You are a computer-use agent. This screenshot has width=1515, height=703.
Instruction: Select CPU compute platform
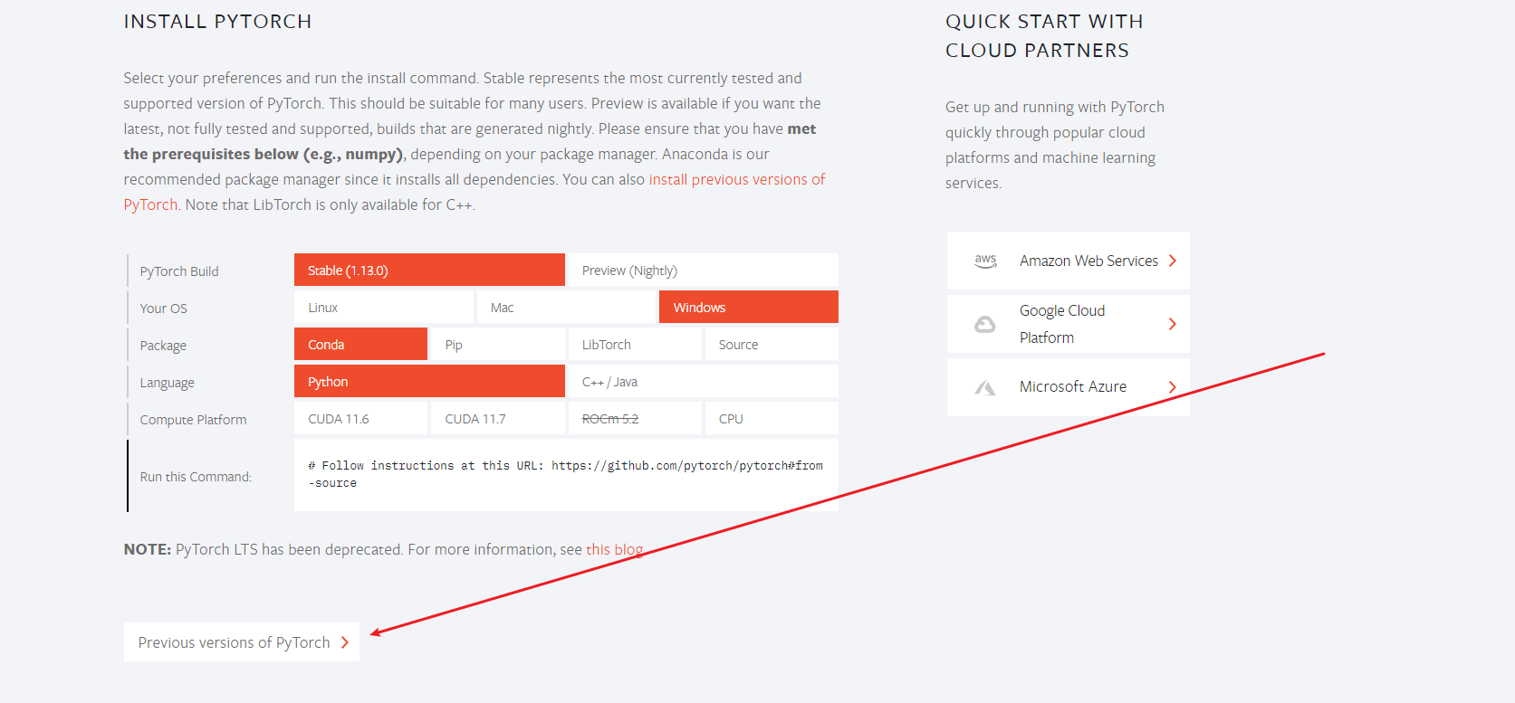click(x=772, y=418)
